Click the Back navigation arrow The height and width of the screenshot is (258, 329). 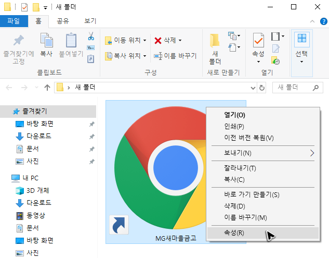(x=9, y=88)
